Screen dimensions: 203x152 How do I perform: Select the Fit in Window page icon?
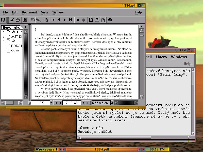97,20
